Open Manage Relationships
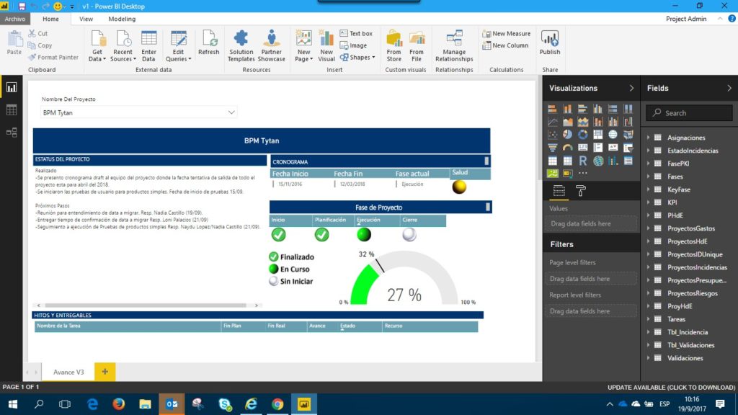 (x=454, y=45)
